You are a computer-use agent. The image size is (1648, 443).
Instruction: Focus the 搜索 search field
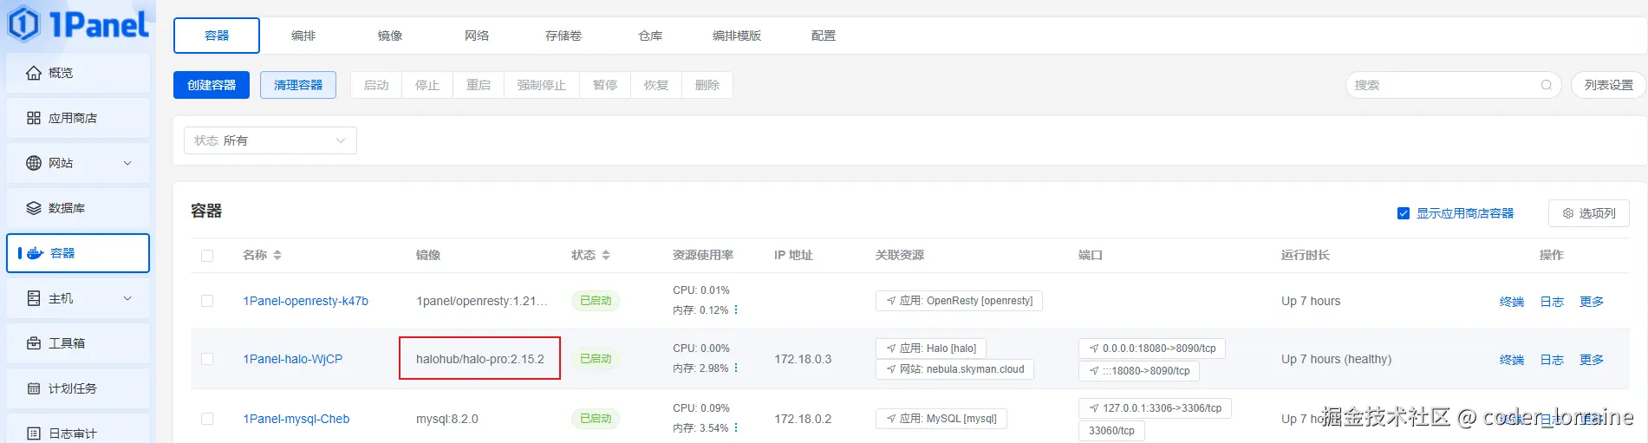click(x=1453, y=85)
